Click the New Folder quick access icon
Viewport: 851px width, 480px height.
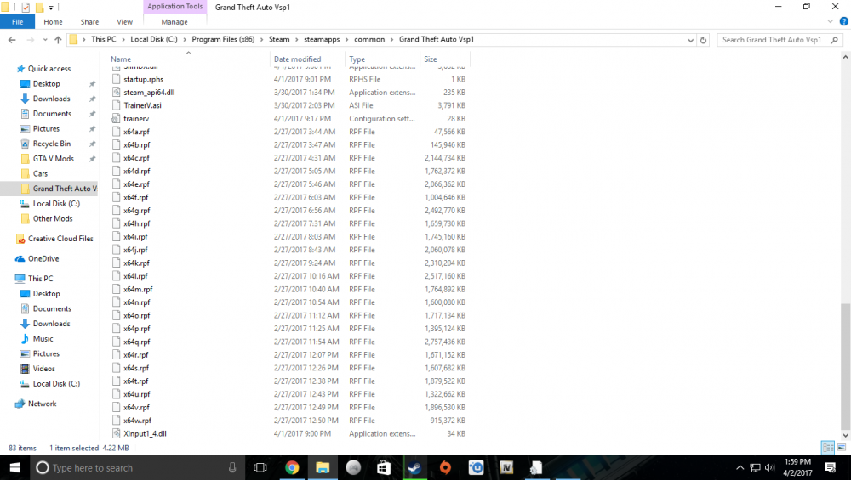coord(40,7)
